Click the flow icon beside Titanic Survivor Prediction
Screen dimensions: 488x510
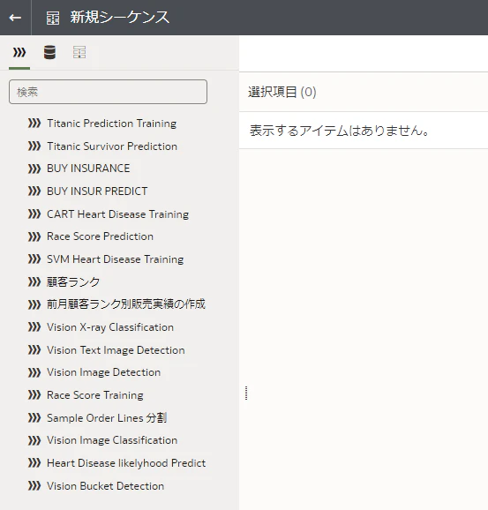coord(34,146)
